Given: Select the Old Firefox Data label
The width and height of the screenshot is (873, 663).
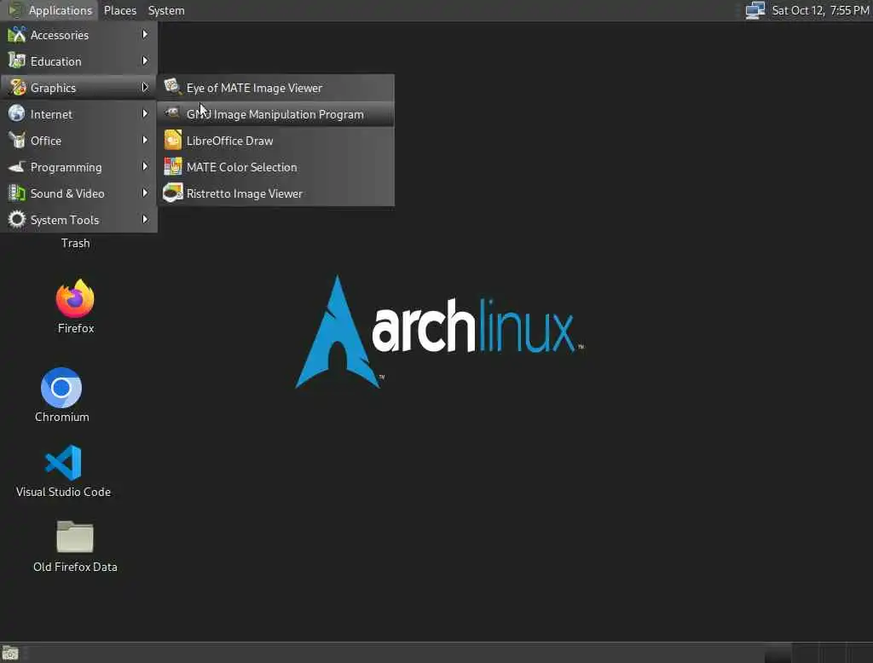Looking at the screenshot, I should (75, 568).
